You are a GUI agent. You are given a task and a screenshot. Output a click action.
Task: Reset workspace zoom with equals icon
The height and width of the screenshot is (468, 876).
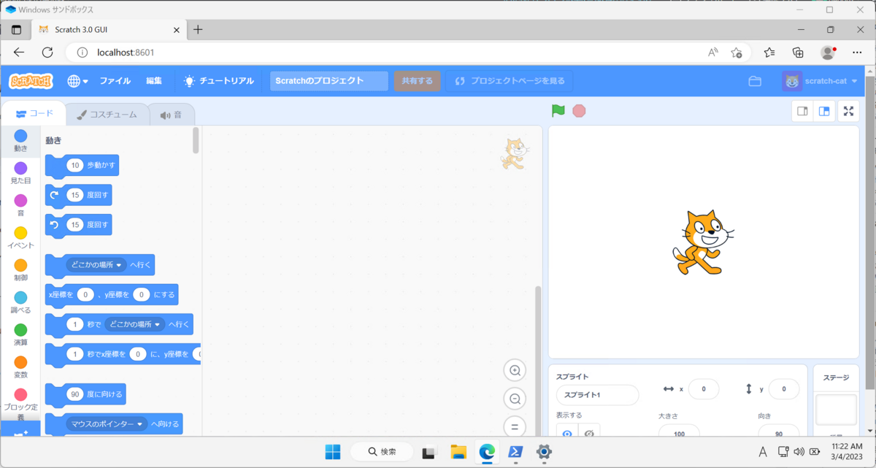515,426
